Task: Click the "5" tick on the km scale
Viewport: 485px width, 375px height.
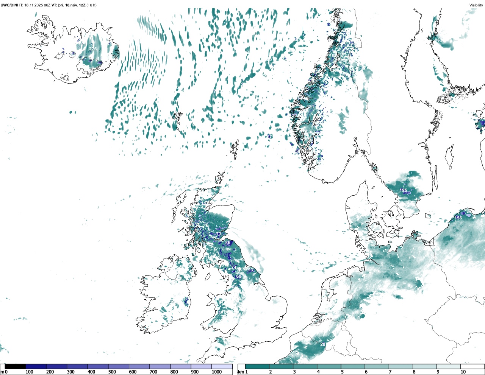Action: tap(342, 372)
